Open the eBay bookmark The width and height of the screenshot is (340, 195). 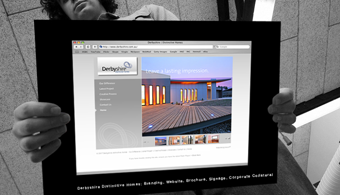pyautogui.click(x=205, y=52)
